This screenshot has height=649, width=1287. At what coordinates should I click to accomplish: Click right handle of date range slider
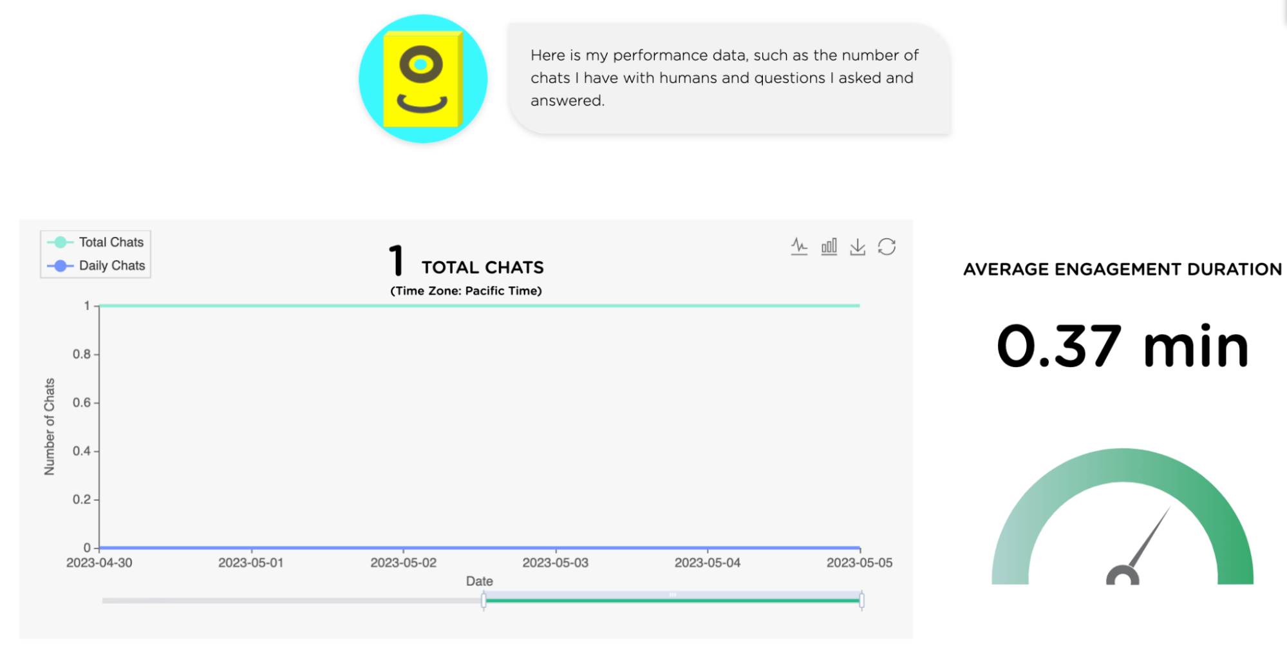tap(861, 601)
